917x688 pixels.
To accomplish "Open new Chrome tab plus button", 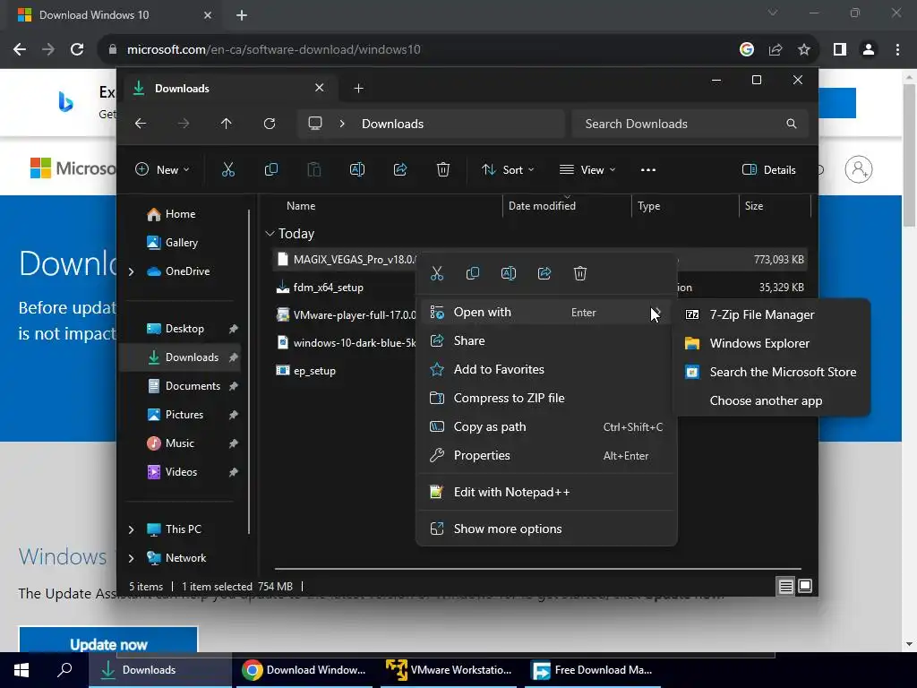I will [x=242, y=15].
